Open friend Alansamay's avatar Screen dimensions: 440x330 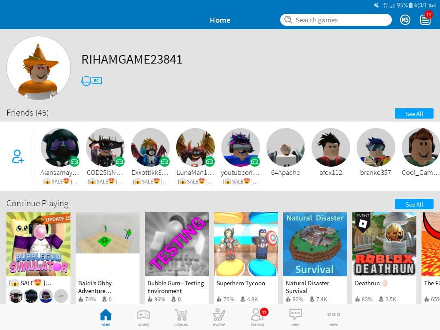pyautogui.click(x=60, y=148)
